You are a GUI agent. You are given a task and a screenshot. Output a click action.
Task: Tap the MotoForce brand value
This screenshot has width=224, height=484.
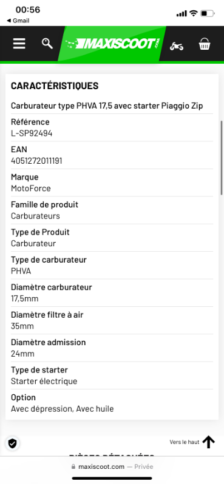[x=30, y=188]
